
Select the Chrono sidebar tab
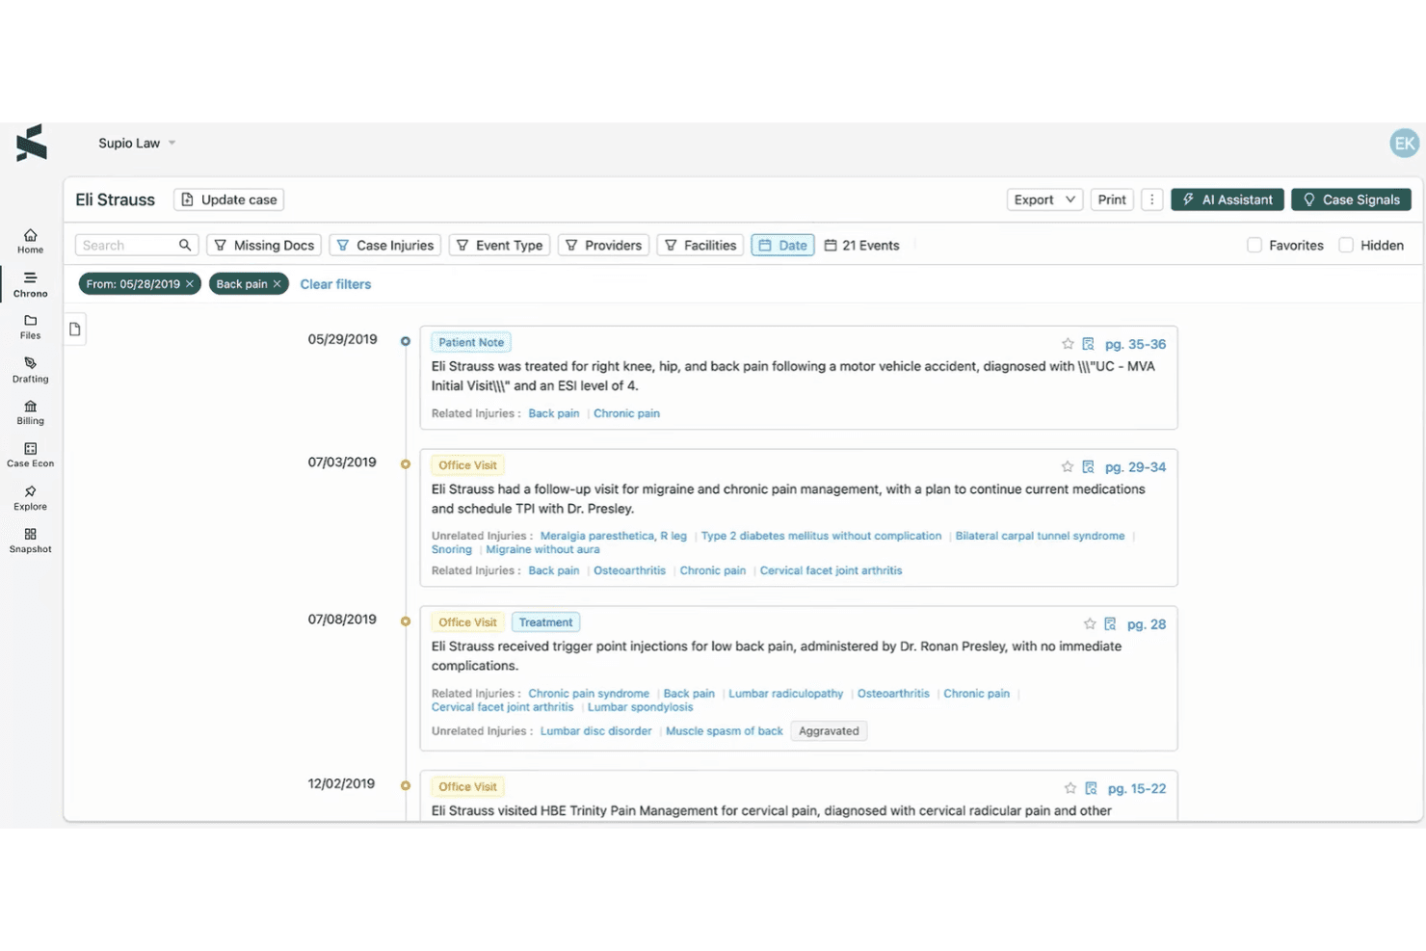(30, 284)
